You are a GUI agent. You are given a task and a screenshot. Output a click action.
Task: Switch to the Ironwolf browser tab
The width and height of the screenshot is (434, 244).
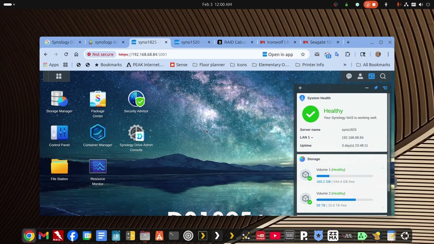tap(278, 42)
